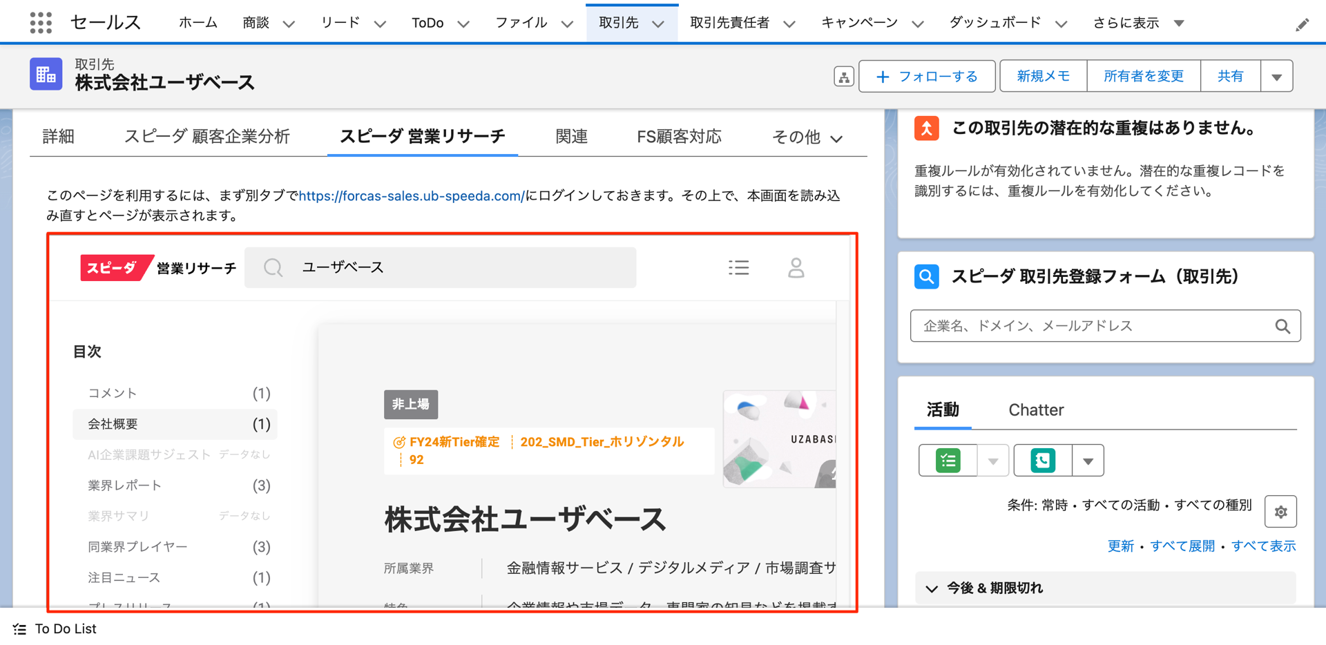The width and height of the screenshot is (1326, 645).
Task: Switch to the Chatter tab
Action: pyautogui.click(x=1036, y=409)
